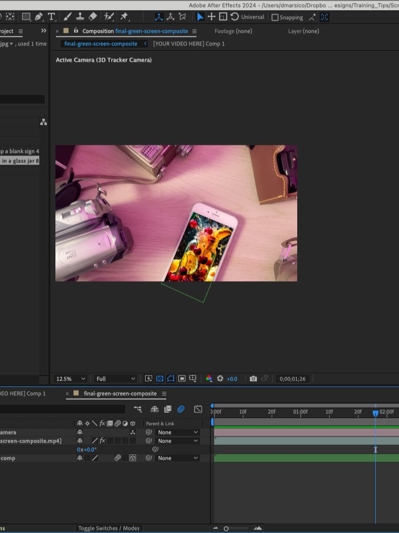Enable the Snapping checkbox
This screenshot has height=533, width=399.
pos(275,17)
